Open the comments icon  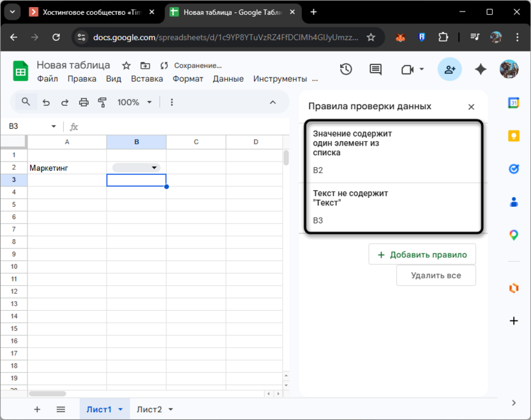tap(375, 70)
